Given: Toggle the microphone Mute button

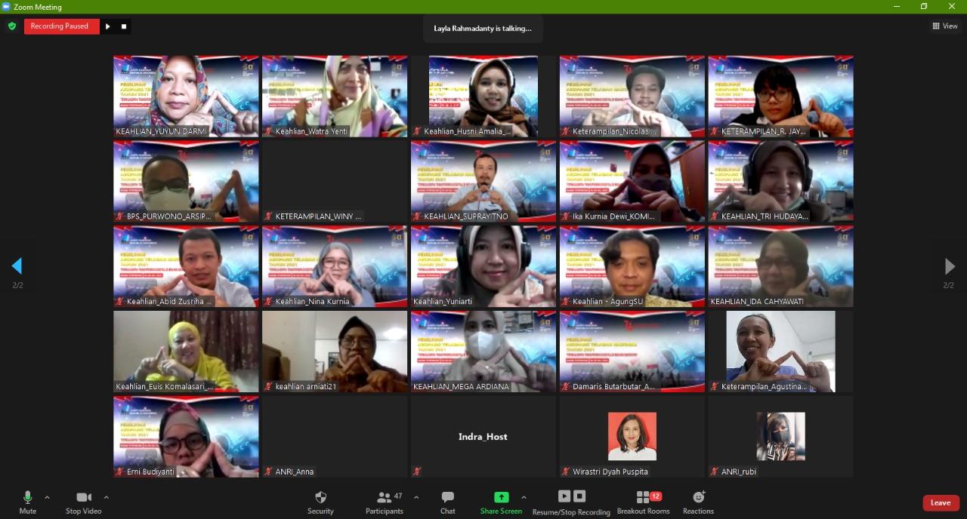Looking at the screenshot, I should [x=28, y=502].
